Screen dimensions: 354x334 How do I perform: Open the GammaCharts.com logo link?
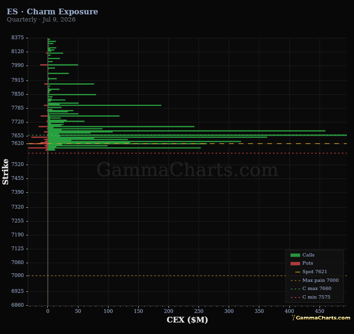pos(321,318)
